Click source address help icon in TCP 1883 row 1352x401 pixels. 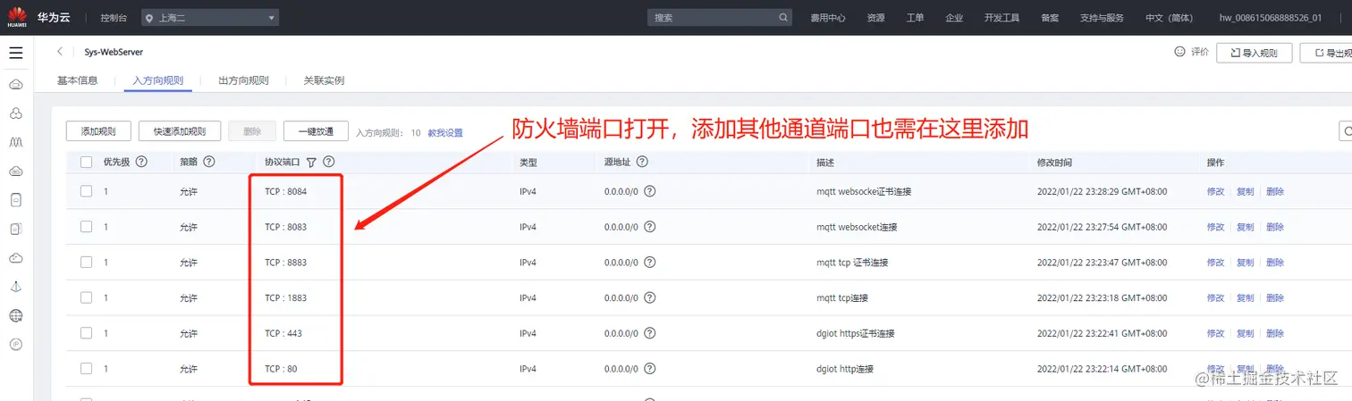point(650,297)
